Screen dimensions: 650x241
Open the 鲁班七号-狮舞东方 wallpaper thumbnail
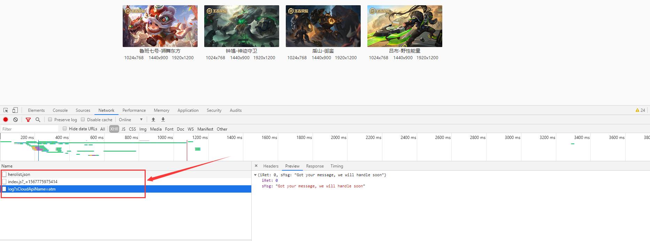tap(160, 26)
